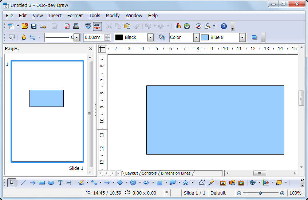The height and width of the screenshot is (200, 308).
Task: Select the Ellipse tool
Action: 51,183
